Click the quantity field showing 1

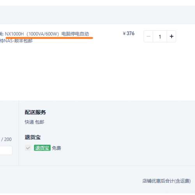[160, 36]
